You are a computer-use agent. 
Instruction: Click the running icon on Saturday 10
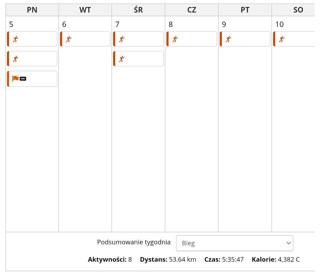[282, 39]
